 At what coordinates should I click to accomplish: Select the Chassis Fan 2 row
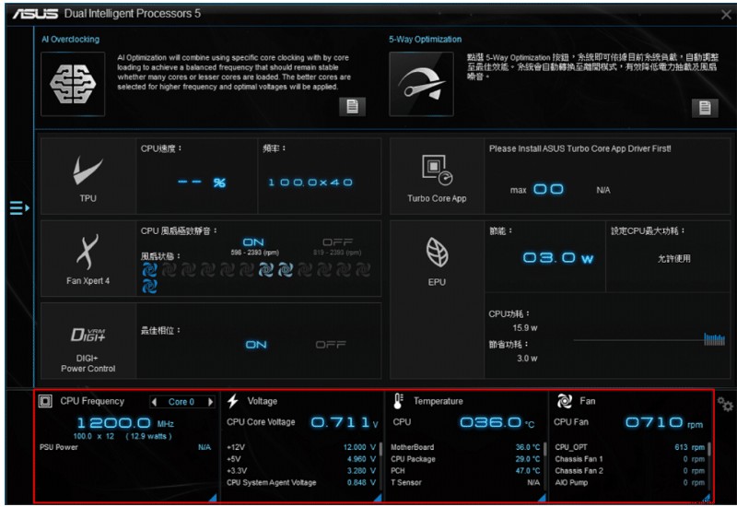630,471
